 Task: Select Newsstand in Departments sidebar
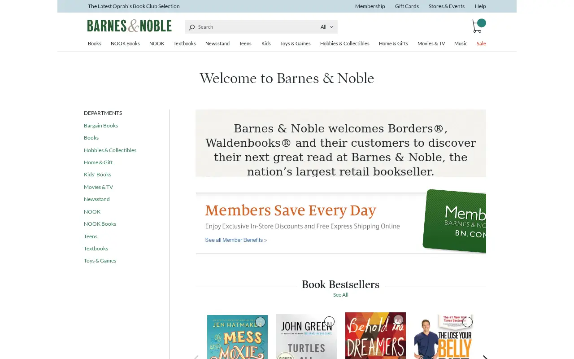coord(97,199)
